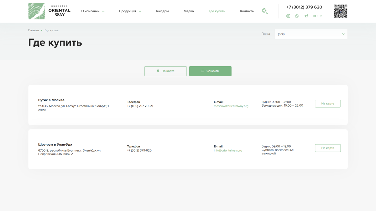
Task: Click the QR code image
Action: (340, 11)
